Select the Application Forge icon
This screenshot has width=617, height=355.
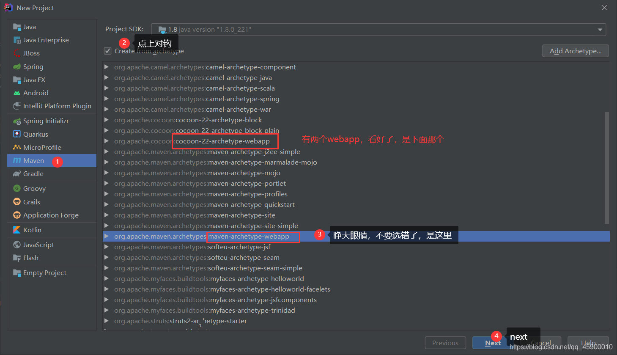[x=17, y=215]
